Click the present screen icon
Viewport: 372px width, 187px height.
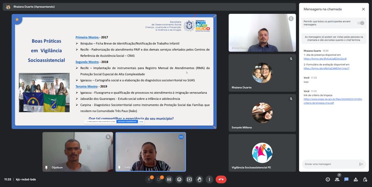pyautogui.click(x=189, y=179)
